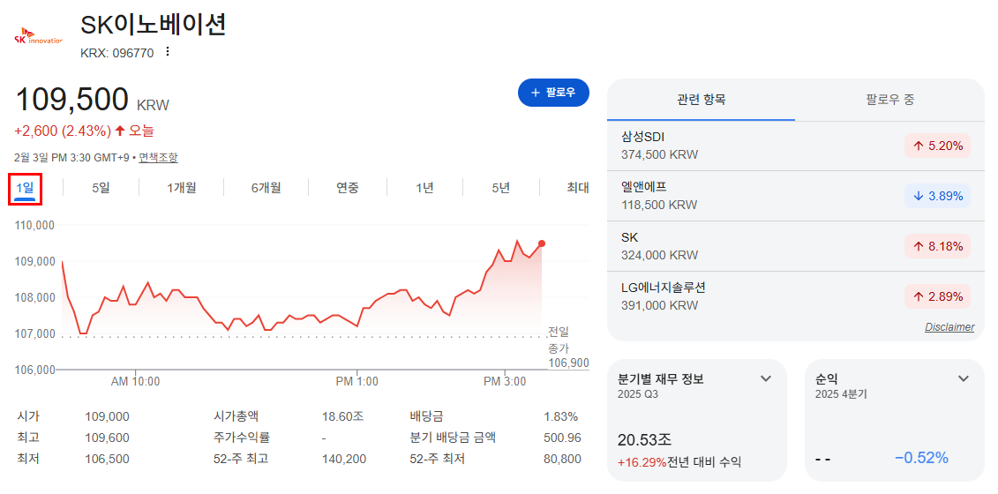Click the 110,000 y-axis label

click(34, 225)
